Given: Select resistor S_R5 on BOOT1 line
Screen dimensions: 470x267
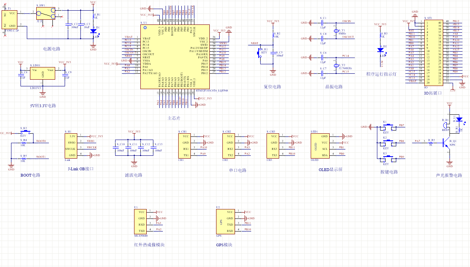Looking at the screenshot, I should [24, 159].
